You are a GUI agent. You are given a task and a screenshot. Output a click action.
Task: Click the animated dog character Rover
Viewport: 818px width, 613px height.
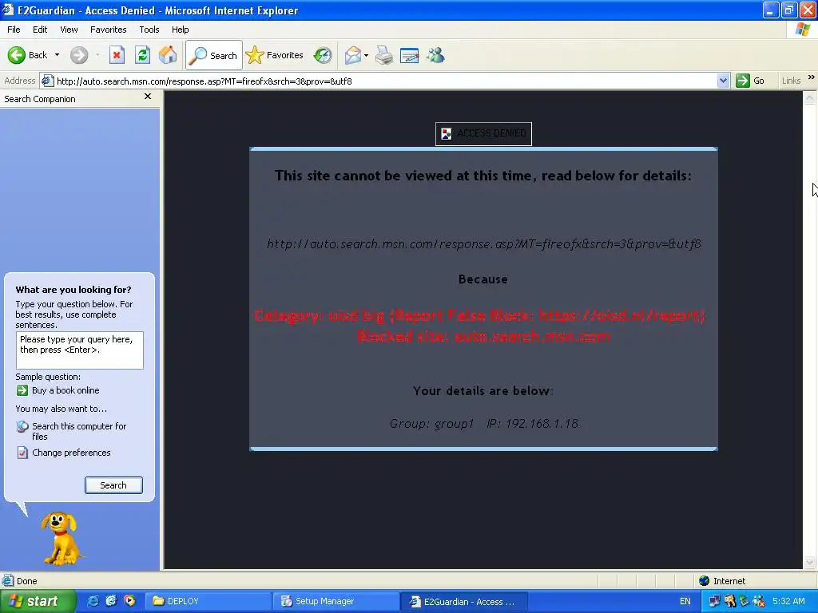[x=61, y=539]
